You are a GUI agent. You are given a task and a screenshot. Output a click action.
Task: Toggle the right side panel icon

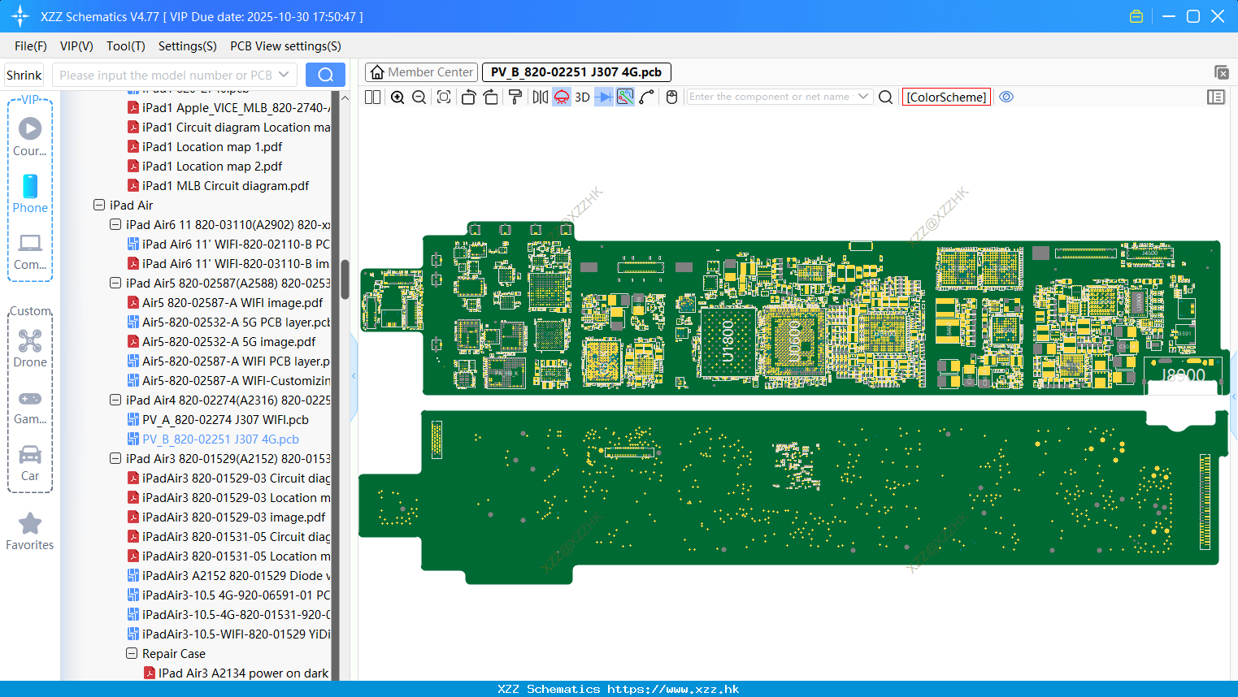(x=1216, y=97)
